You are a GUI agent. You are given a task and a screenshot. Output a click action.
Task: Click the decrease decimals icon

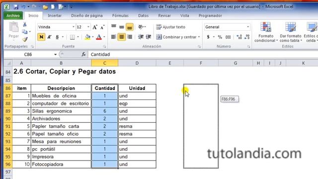(x=247, y=37)
